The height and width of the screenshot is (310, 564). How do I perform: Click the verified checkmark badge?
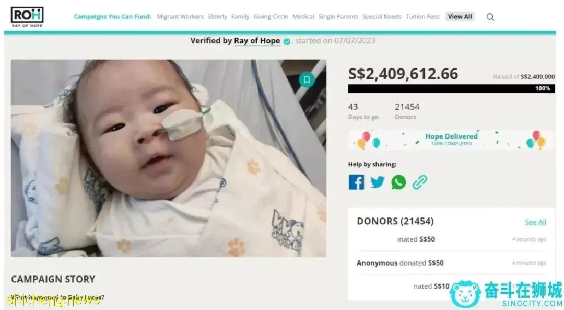tap(287, 42)
